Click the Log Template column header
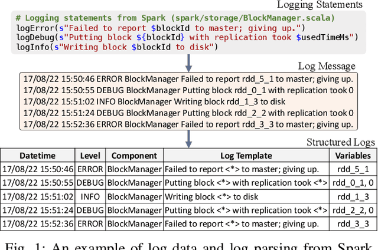The image size is (378, 250). (x=246, y=156)
